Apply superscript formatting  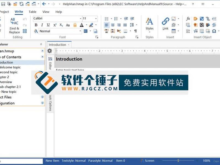55,25
